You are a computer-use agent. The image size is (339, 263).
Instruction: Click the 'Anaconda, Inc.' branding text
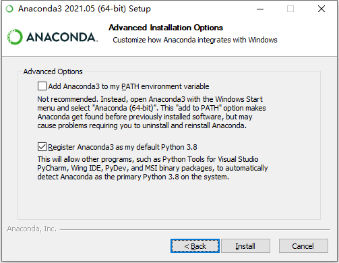pos(32,229)
